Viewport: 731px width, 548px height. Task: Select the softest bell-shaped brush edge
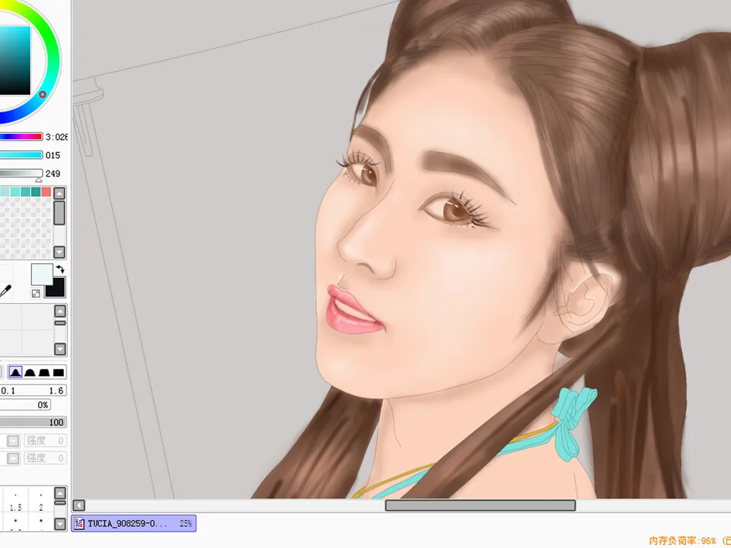pyautogui.click(x=15, y=372)
